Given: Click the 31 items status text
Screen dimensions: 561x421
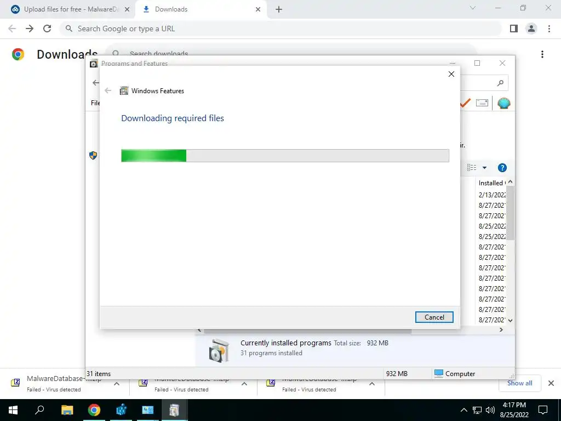Looking at the screenshot, I should [99, 374].
